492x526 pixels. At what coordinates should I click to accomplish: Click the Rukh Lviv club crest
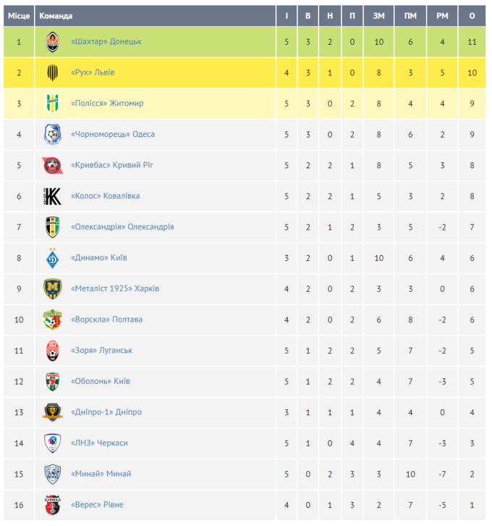coord(52,72)
